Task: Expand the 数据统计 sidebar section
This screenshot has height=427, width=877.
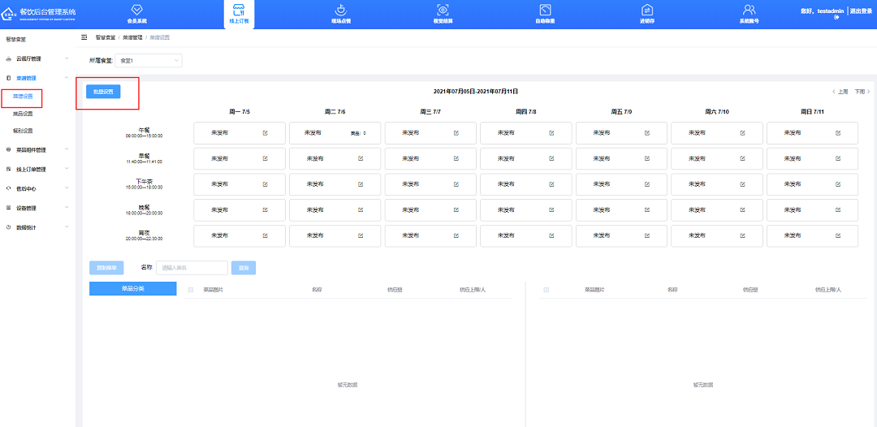Action: (x=36, y=227)
